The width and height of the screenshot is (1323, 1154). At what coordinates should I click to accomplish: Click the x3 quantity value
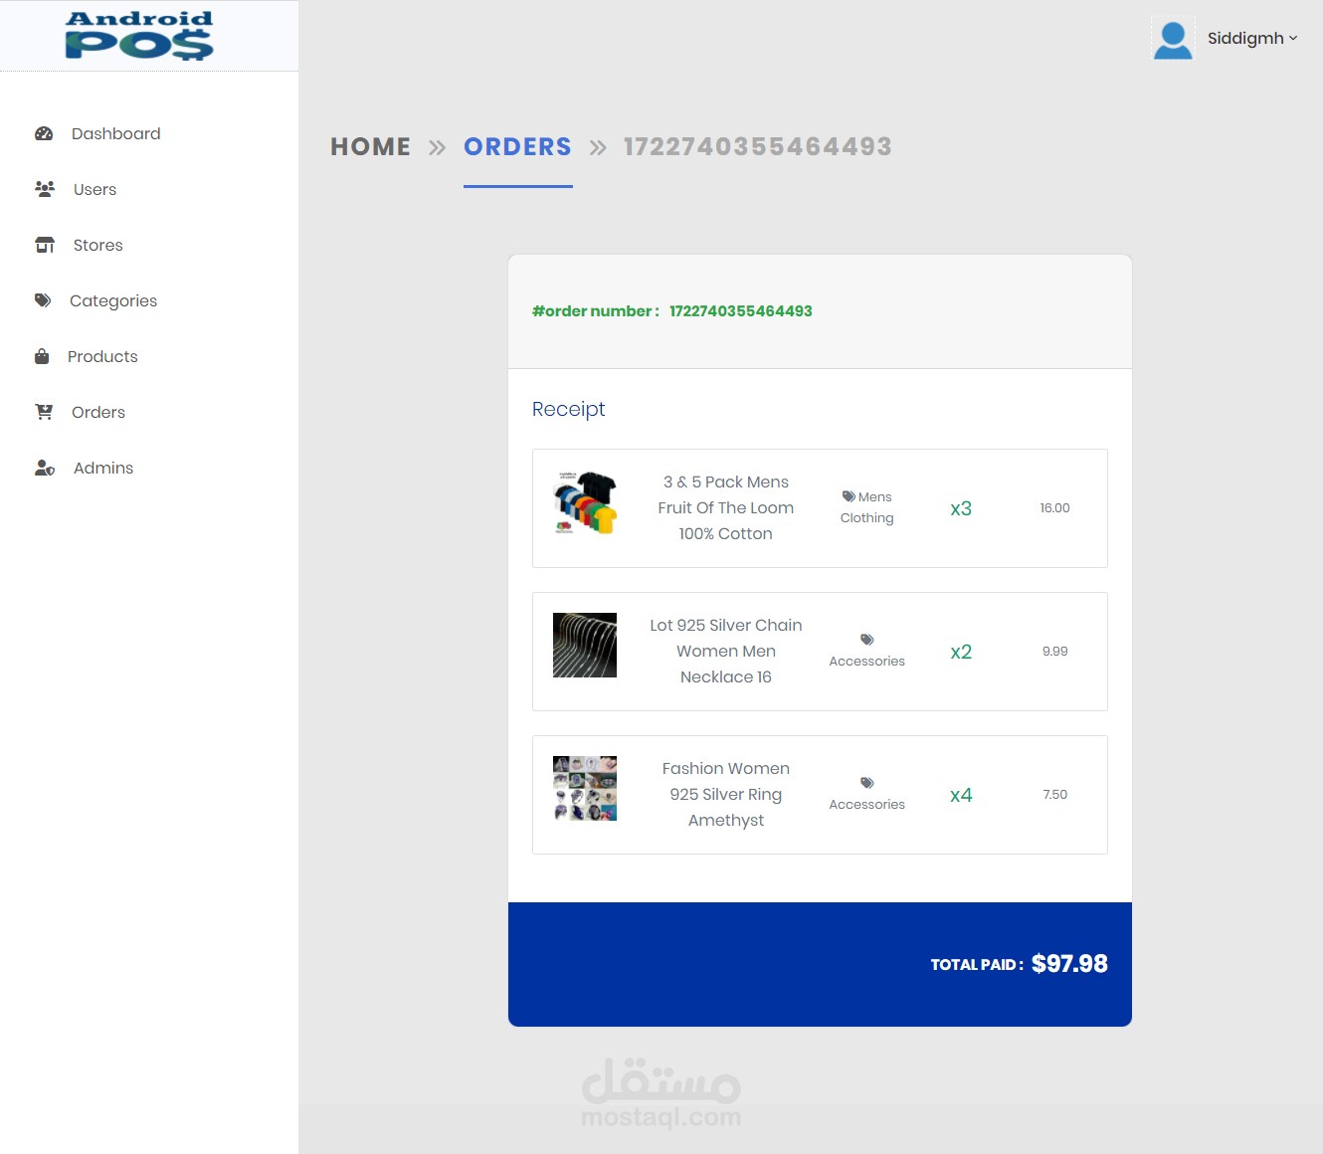[961, 508]
